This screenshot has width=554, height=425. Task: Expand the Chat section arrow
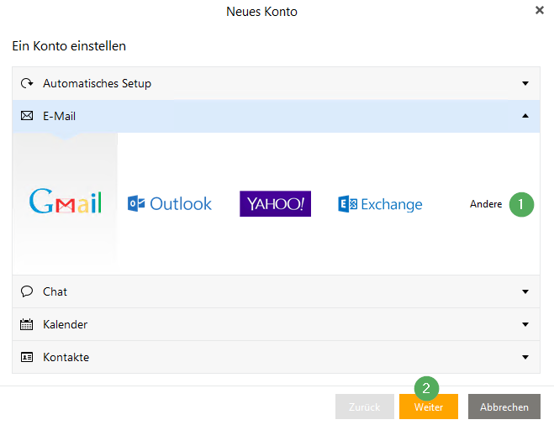coord(525,291)
